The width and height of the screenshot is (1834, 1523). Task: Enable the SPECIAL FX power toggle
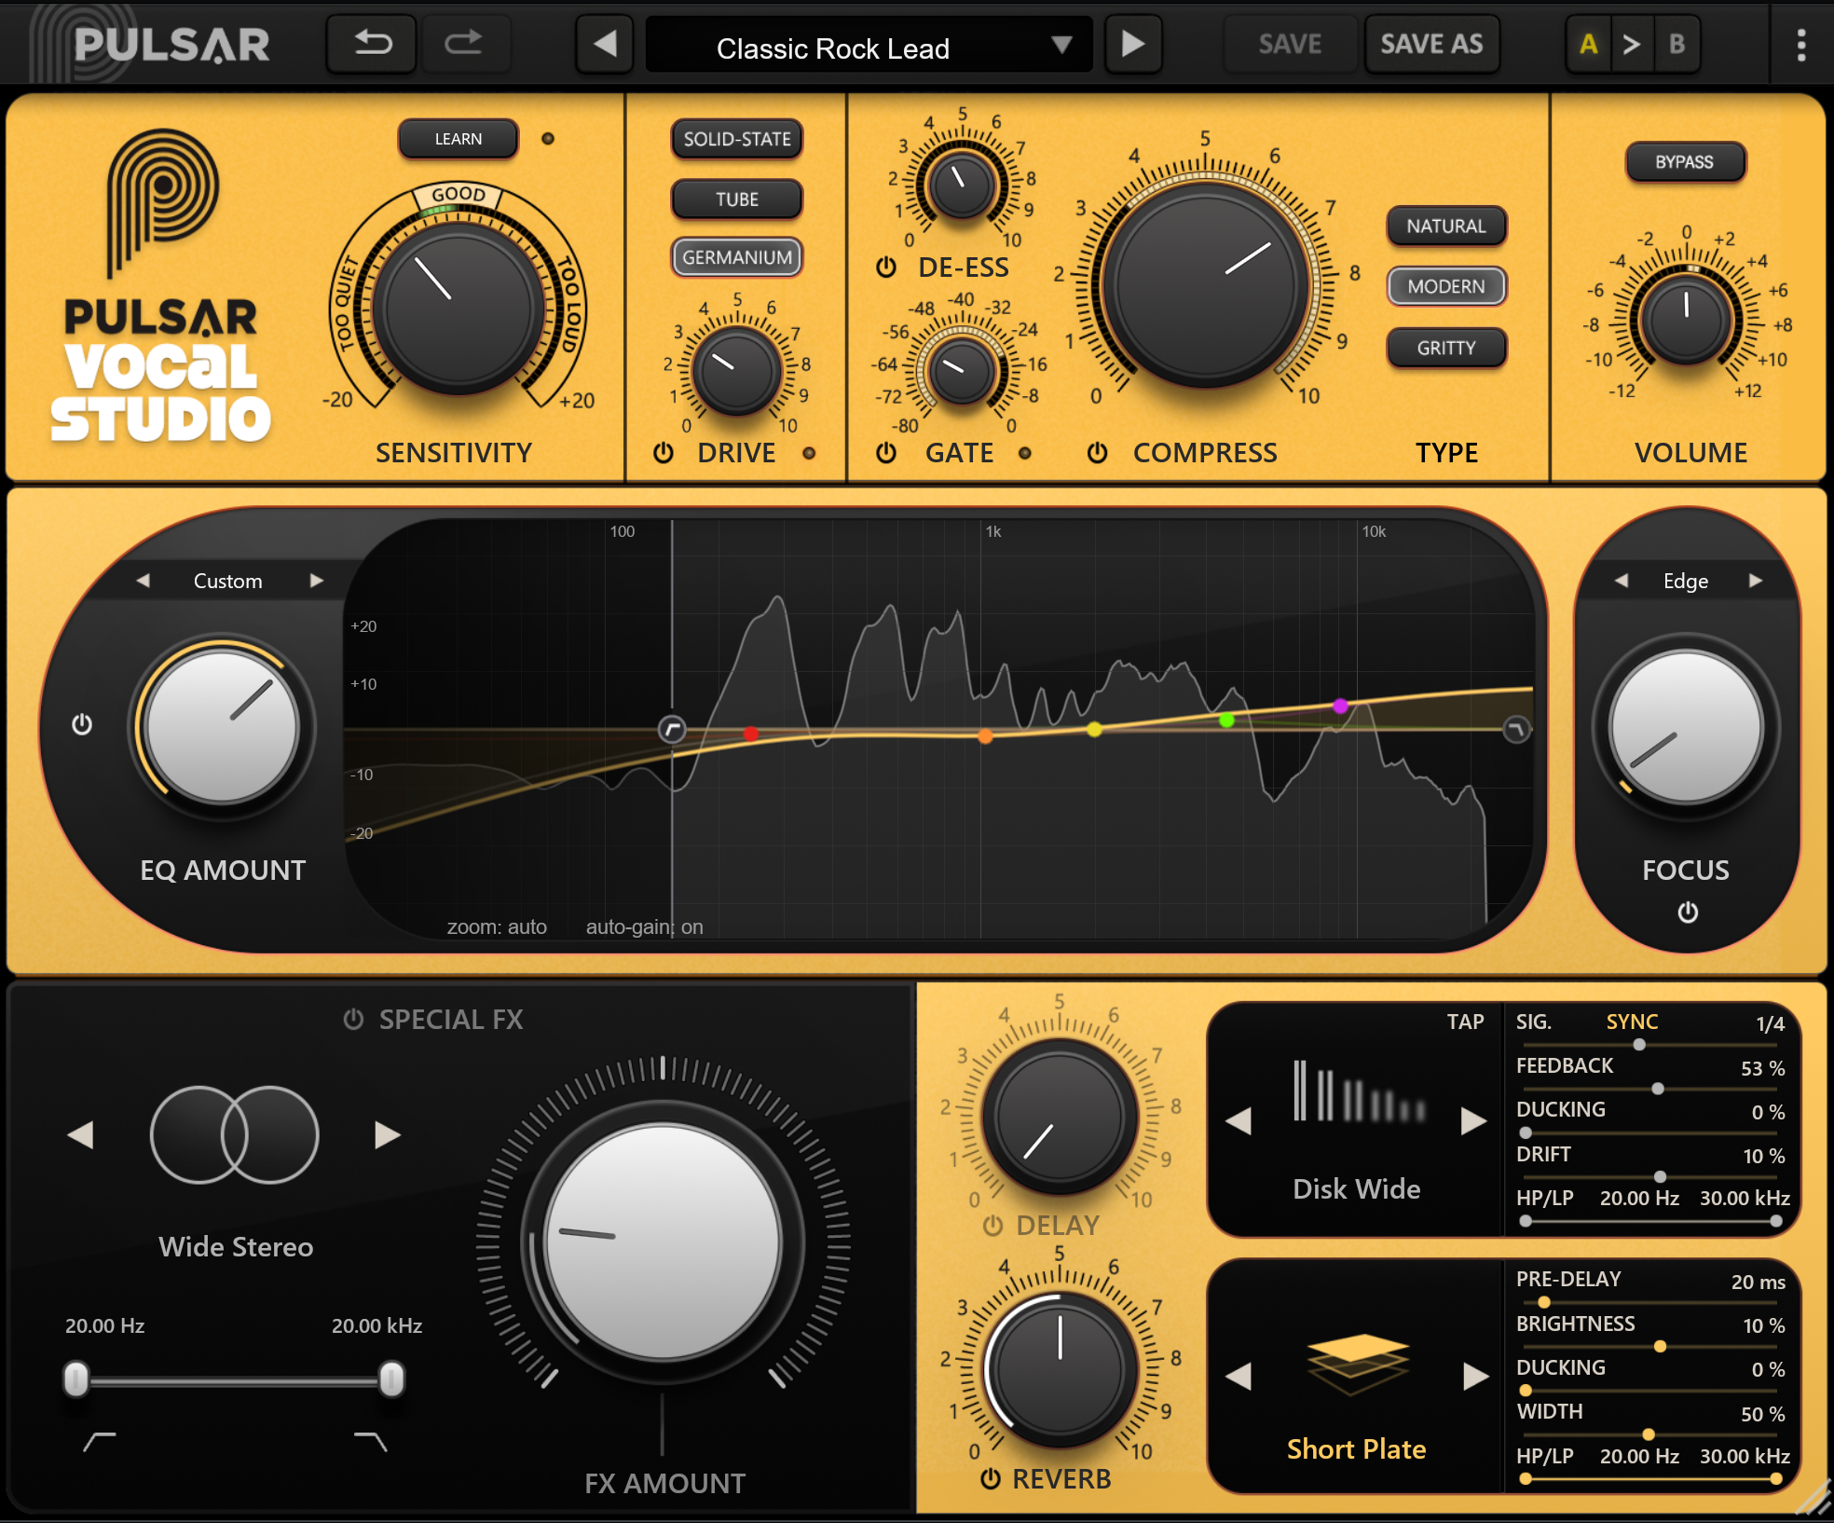click(352, 1018)
